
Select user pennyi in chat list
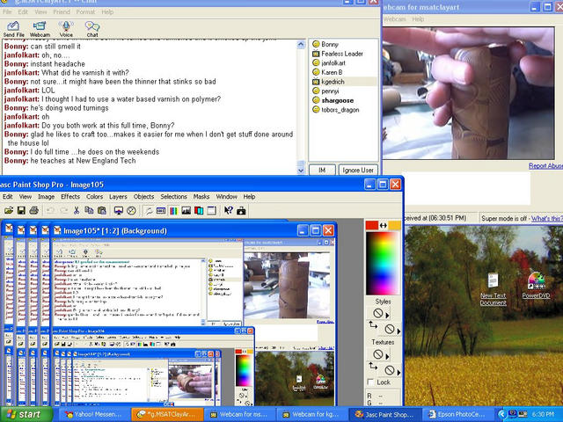pos(330,91)
